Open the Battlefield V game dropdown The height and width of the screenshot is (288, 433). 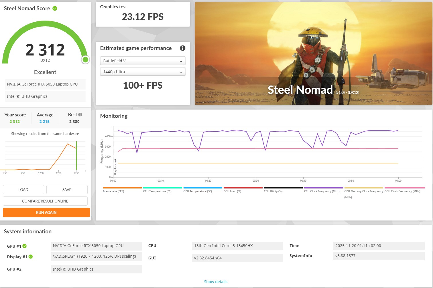(143, 61)
